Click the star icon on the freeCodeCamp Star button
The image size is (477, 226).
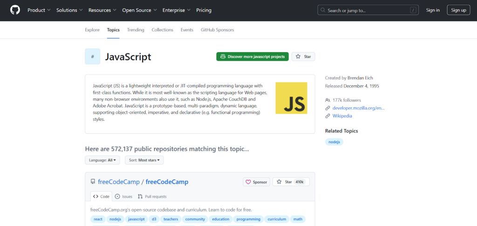coord(279,182)
